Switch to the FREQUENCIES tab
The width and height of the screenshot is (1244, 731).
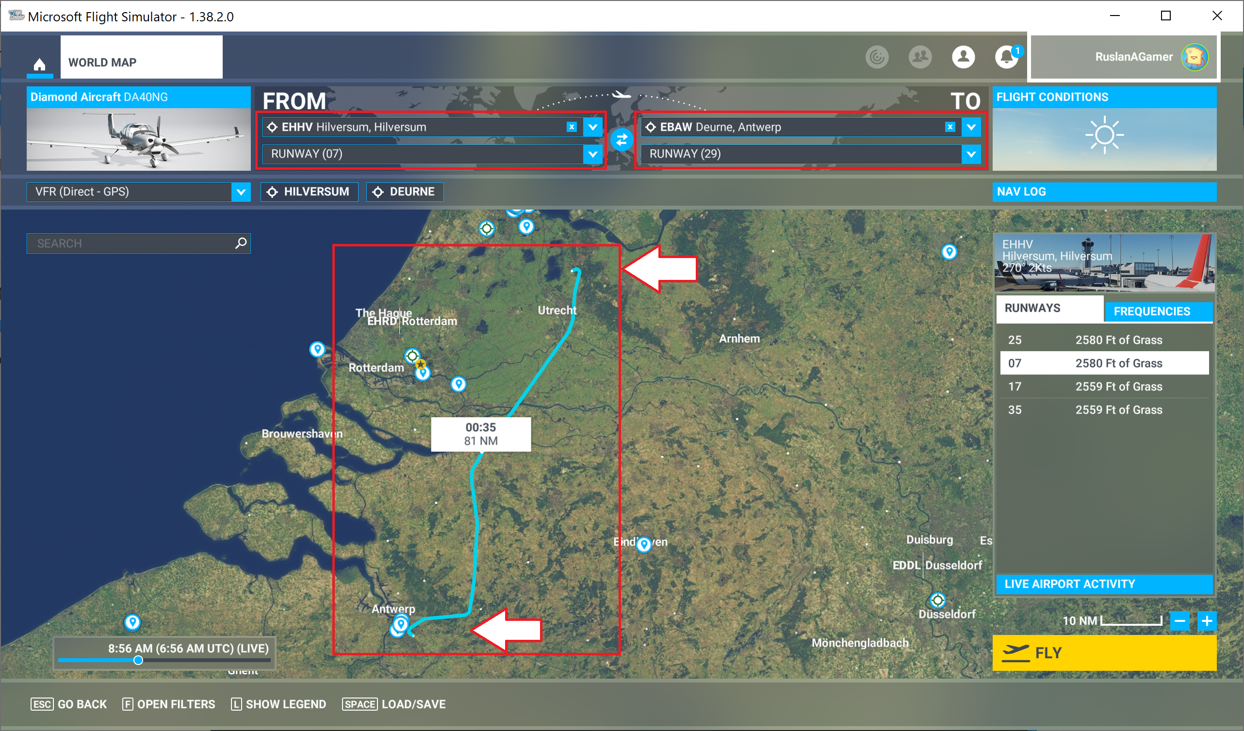coord(1159,311)
